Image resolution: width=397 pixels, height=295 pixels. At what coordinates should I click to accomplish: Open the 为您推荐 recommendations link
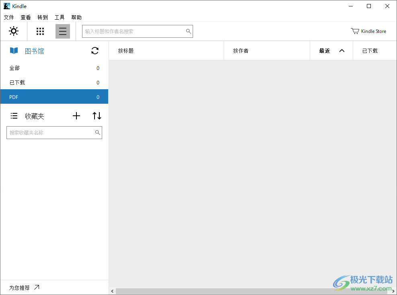pyautogui.click(x=19, y=288)
